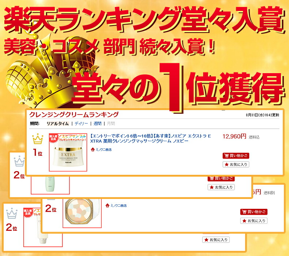Select the greyed 月間 period option
289x256 pixels.
tap(111, 124)
